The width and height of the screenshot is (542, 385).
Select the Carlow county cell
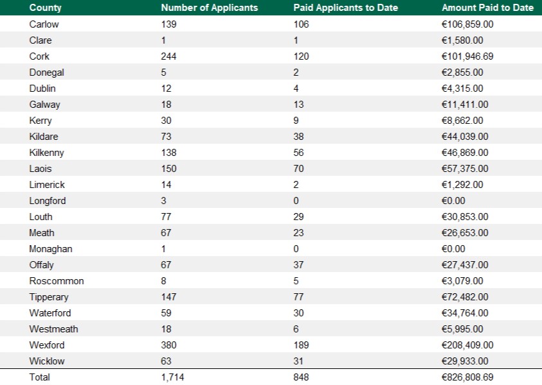pyautogui.click(x=43, y=24)
